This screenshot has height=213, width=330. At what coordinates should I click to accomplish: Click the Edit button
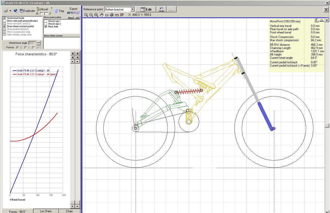coord(146,9)
